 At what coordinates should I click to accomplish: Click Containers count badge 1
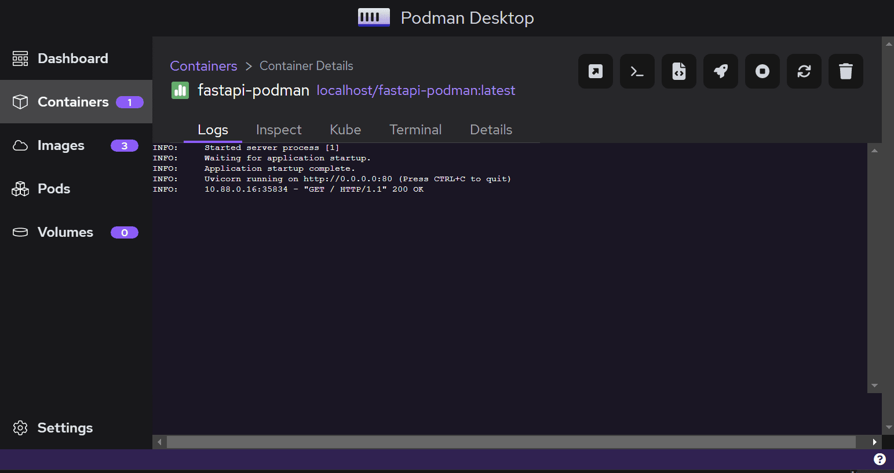130,102
